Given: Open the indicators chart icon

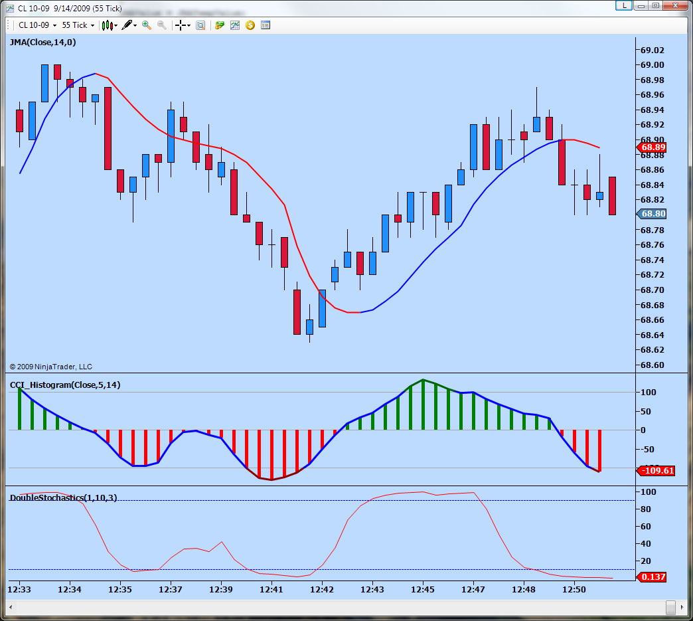Looking at the screenshot, I should tap(235, 25).
